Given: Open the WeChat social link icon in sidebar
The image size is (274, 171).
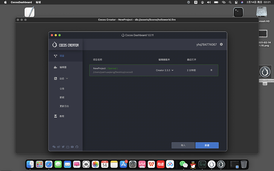Looking at the screenshot, I should (54, 147).
